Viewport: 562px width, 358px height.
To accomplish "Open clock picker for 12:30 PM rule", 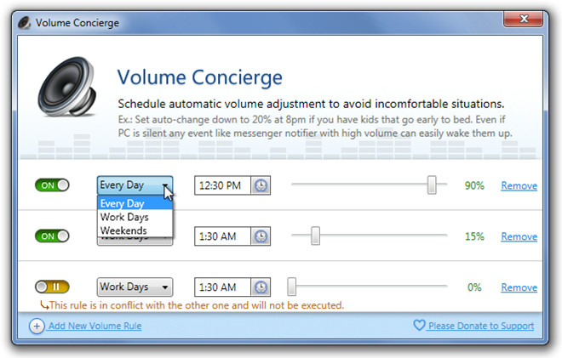I will (x=261, y=185).
